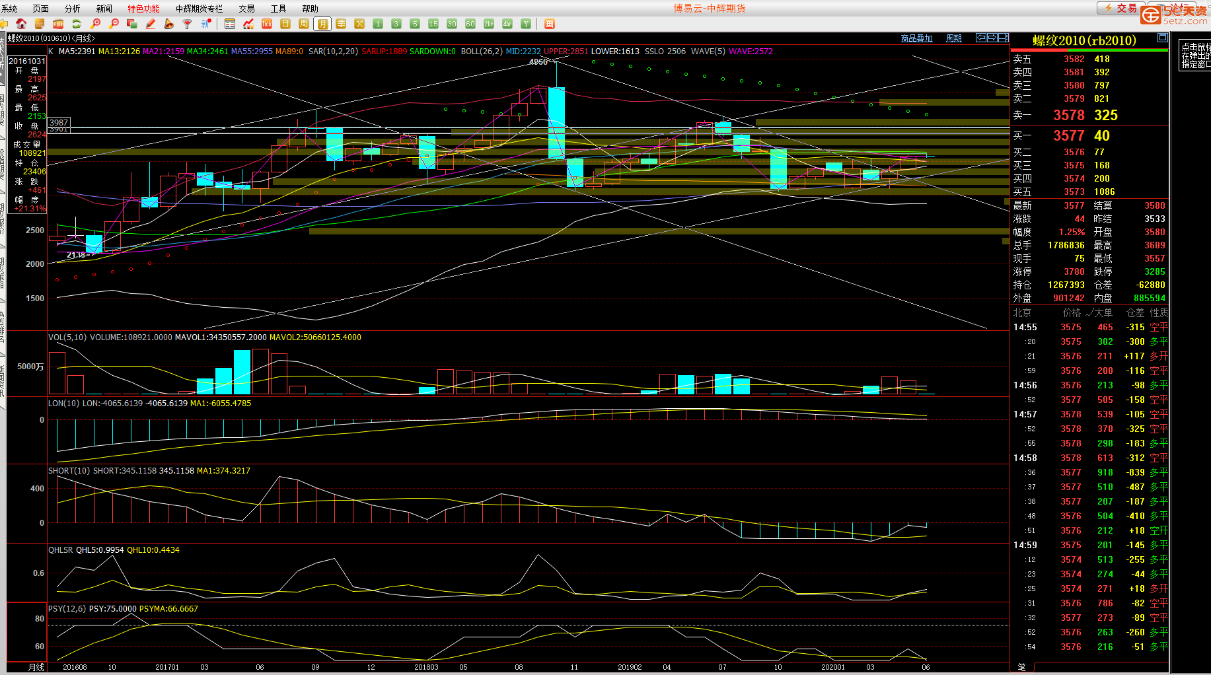
Task: Zoom out with the minus magnifier
Action: 114,24
